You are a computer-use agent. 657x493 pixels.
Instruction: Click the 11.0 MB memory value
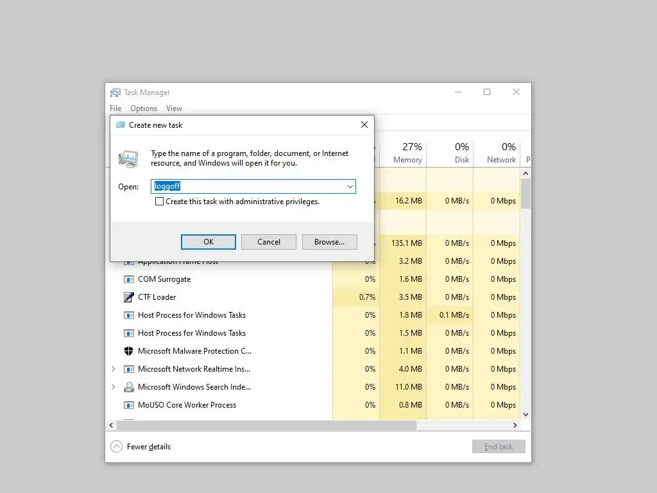click(x=409, y=387)
